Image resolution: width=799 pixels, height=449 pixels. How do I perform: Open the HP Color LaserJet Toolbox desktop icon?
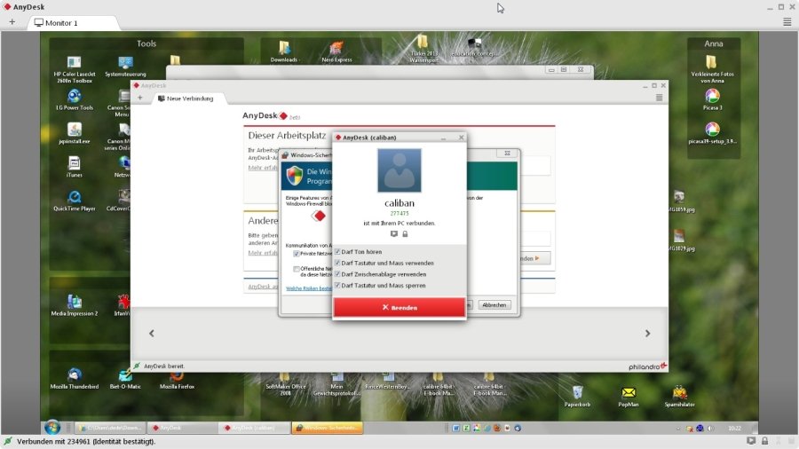coord(75,70)
